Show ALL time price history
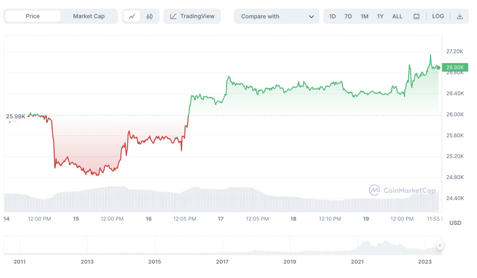Viewport: 477px width, 278px height. click(x=397, y=16)
